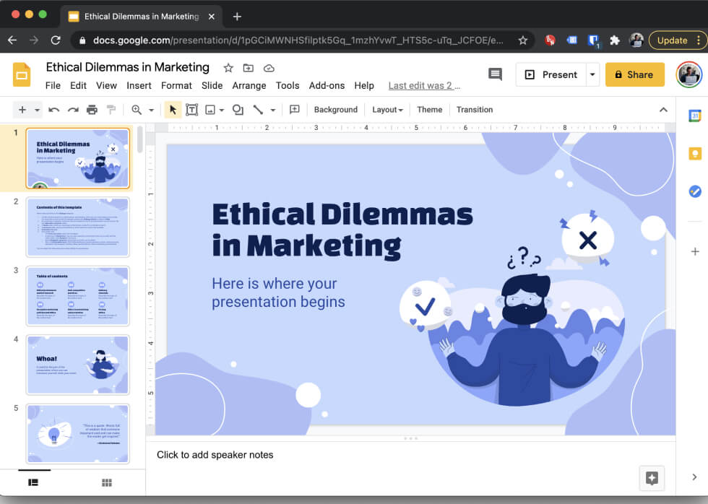Select slide 3 Table of contents thumbnail
This screenshot has width=708, height=504.
pyautogui.click(x=78, y=295)
